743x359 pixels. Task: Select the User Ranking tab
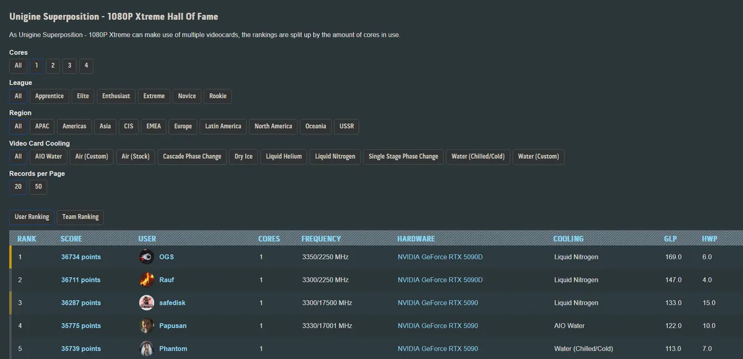(x=32, y=217)
